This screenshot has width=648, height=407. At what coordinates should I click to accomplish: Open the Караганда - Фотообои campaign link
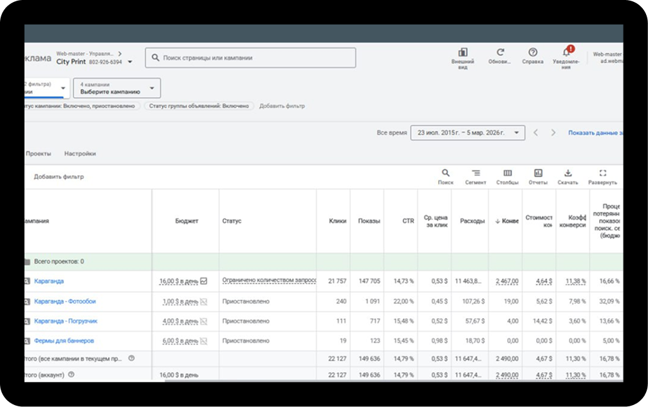(x=65, y=301)
